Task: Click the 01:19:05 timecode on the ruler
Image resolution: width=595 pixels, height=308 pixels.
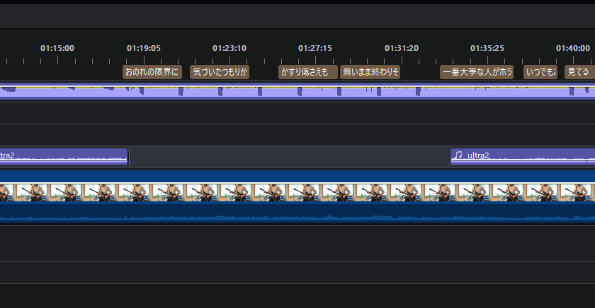Action: (144, 49)
